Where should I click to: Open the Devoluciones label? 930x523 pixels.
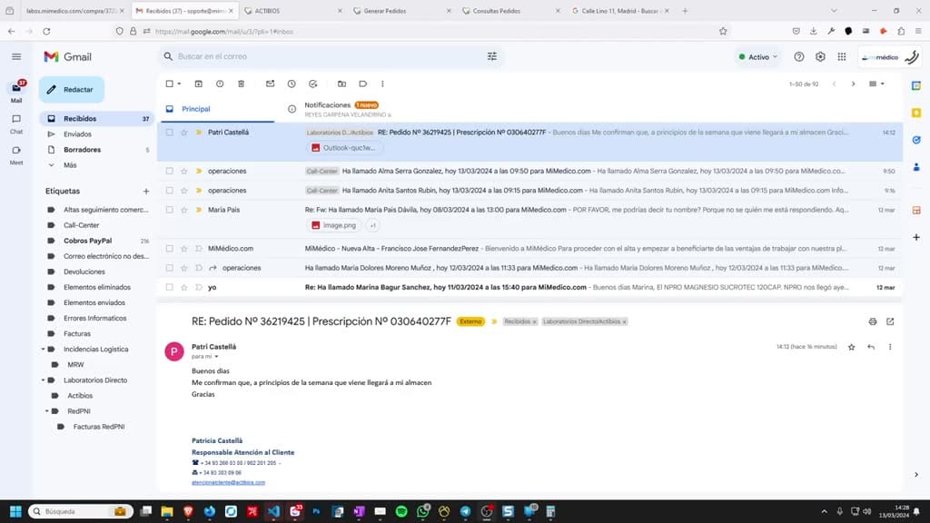point(84,271)
